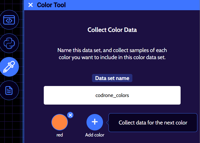
Task: Select the eyedropper Color Tool icon
Action: point(9,67)
